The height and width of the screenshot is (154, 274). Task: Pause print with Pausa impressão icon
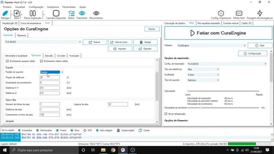[x=33, y=13]
